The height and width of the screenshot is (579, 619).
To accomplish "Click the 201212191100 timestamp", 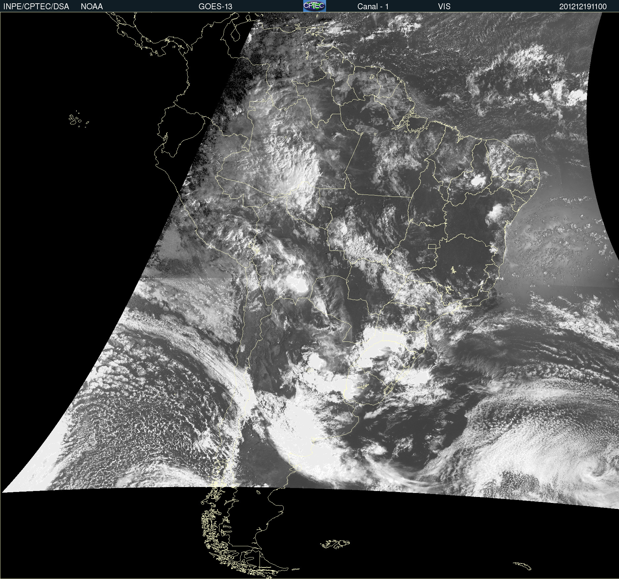I will click(583, 7).
